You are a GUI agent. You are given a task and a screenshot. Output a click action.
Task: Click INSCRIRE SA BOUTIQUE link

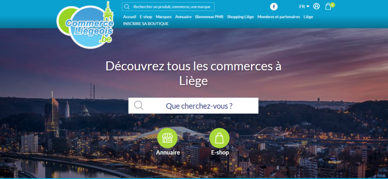(146, 24)
